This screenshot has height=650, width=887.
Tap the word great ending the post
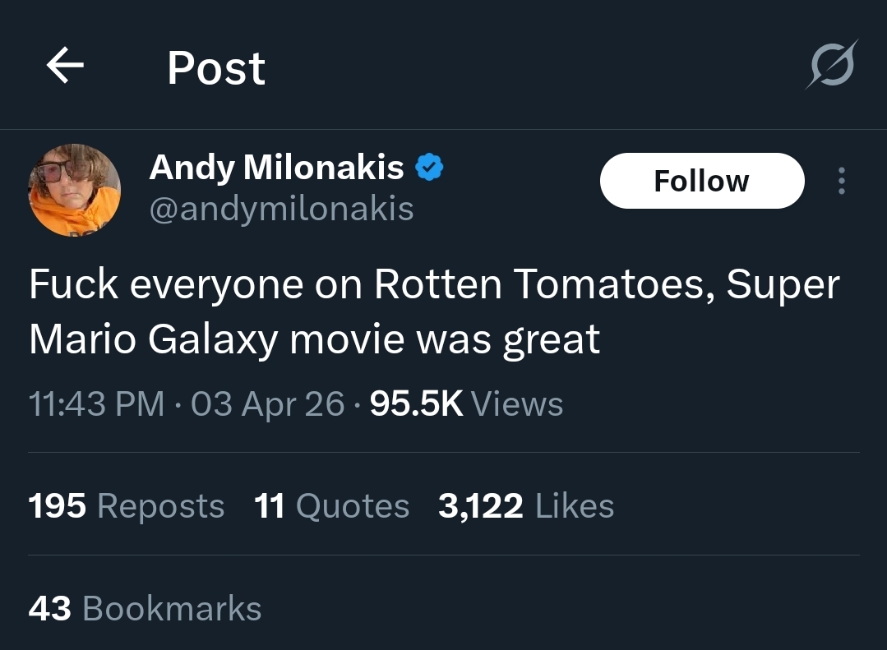[552, 339]
